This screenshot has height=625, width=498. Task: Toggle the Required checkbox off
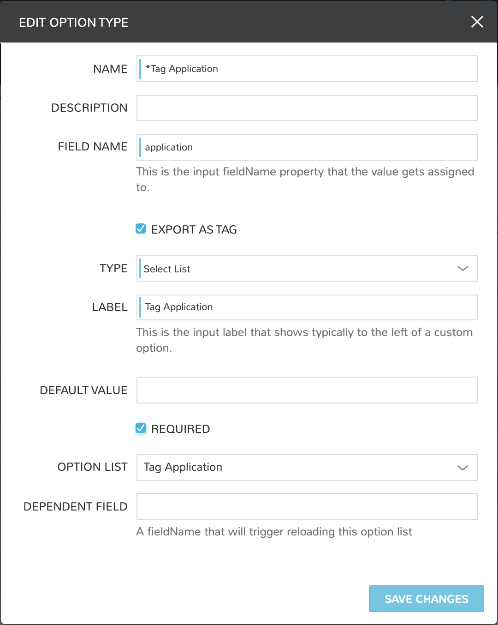tap(141, 428)
